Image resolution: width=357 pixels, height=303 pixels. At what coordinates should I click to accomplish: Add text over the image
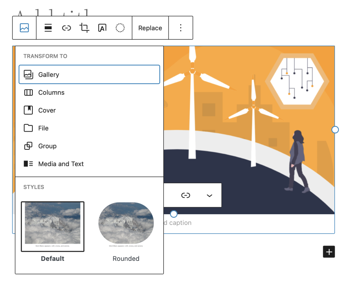click(x=102, y=28)
